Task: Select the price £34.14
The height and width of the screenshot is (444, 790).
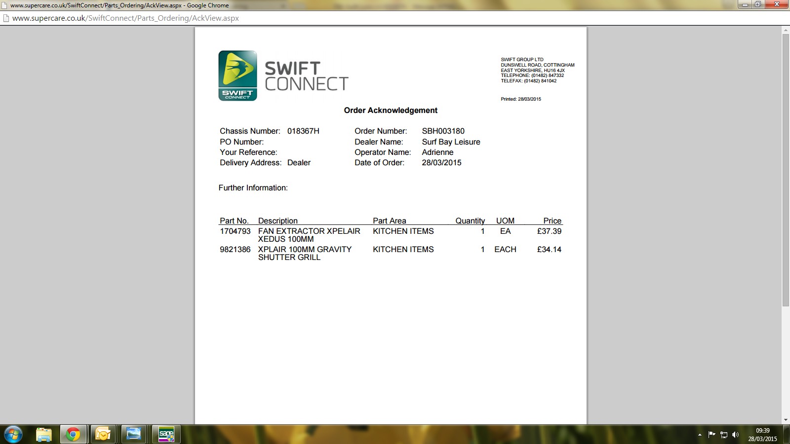Action: click(x=550, y=250)
